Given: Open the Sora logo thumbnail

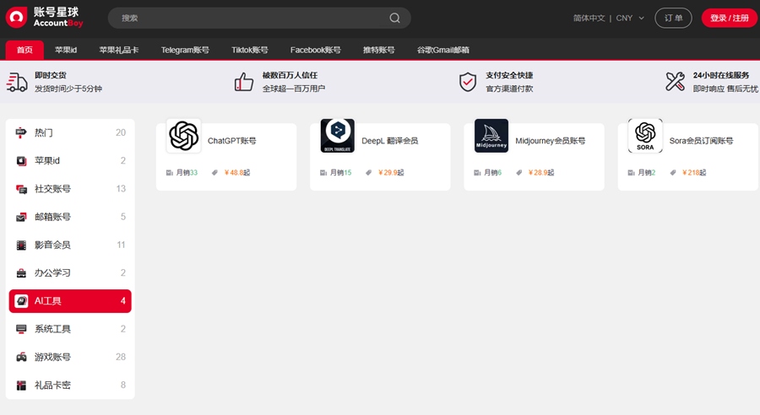Looking at the screenshot, I should [645, 136].
